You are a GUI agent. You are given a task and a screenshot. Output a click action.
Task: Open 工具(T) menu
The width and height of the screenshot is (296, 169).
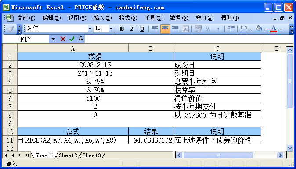154,18
